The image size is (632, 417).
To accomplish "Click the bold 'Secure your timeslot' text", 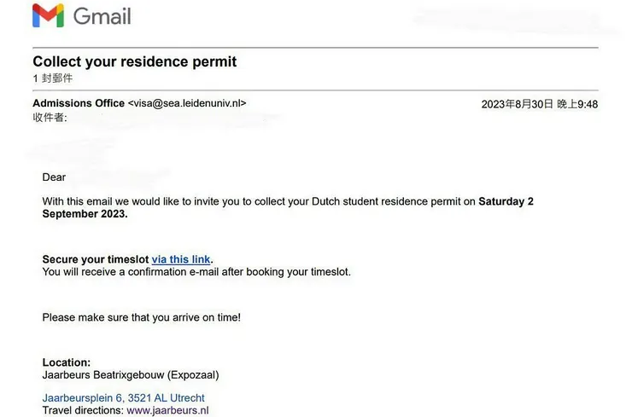I will coord(95,259).
